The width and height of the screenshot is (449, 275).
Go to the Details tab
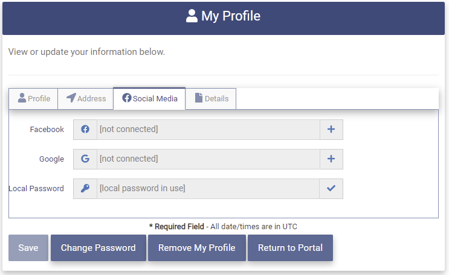point(210,98)
